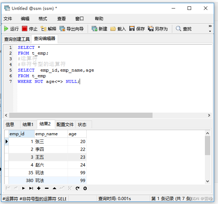The width and height of the screenshot is (218, 204).
Task: Apply changes with the checkmark icon
Action: point(62,188)
